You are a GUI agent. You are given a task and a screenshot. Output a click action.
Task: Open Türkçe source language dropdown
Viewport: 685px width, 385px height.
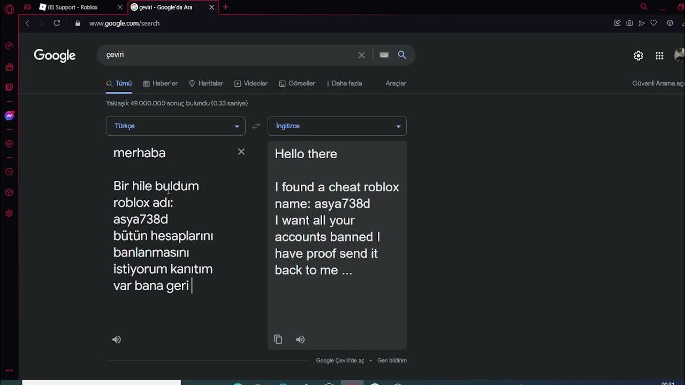176,126
